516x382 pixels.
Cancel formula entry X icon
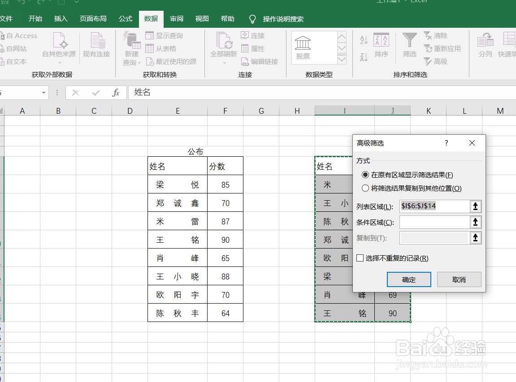(75, 93)
